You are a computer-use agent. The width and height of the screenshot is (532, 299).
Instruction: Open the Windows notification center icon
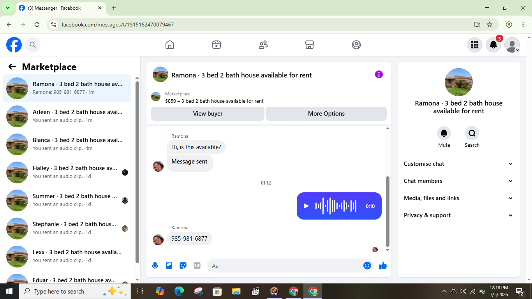520,291
